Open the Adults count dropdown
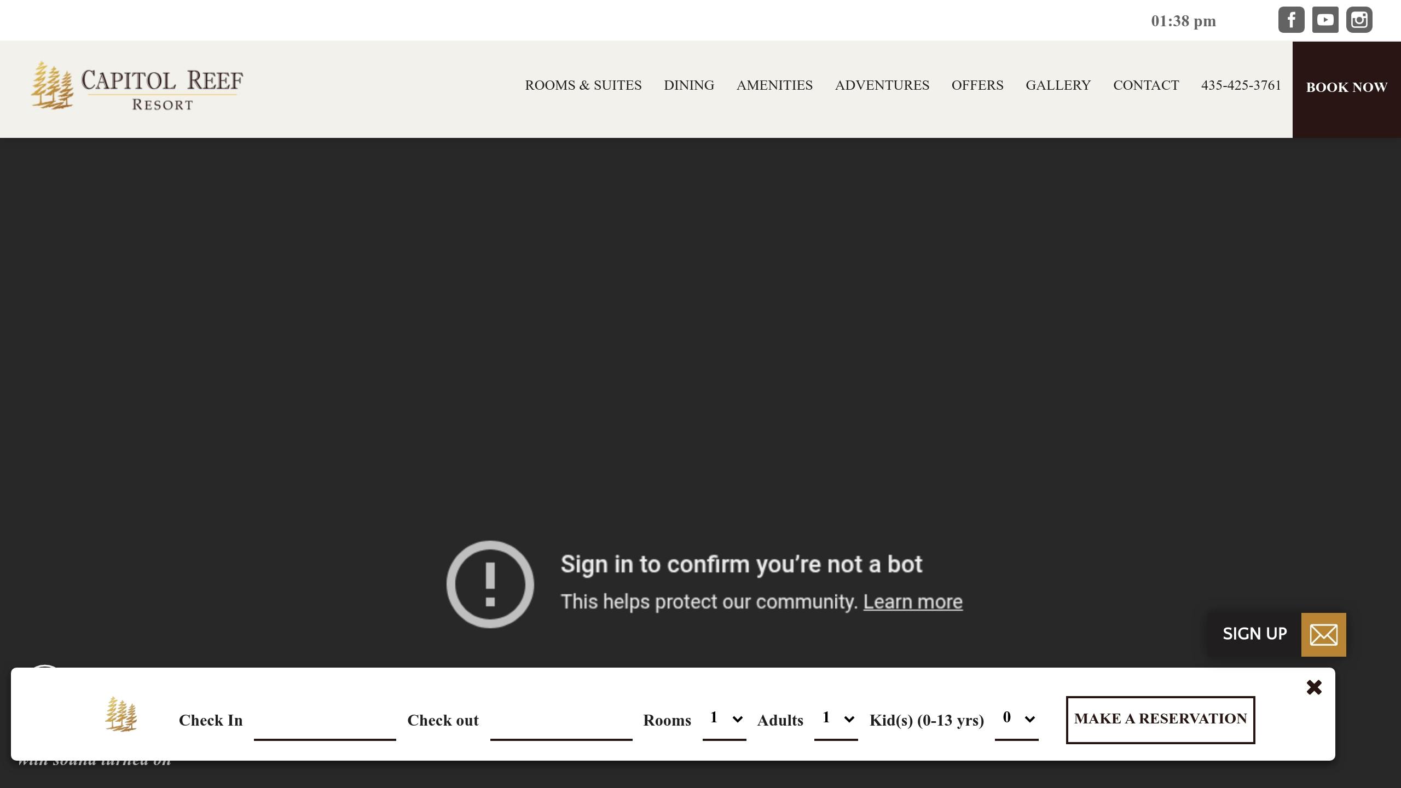The image size is (1401, 788). tap(836, 719)
